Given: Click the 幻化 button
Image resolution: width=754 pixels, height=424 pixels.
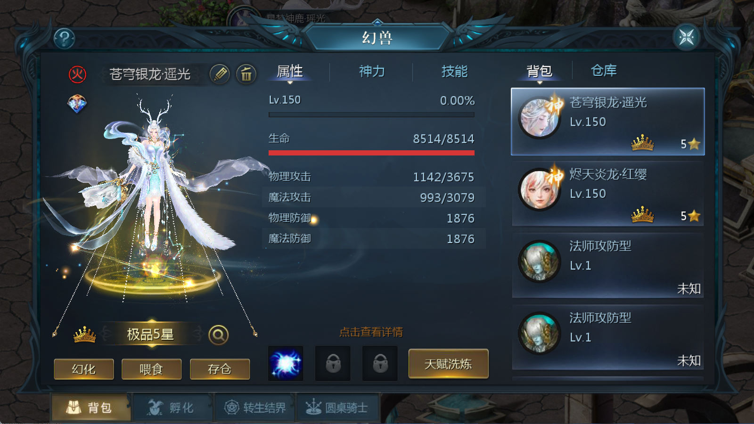Looking at the screenshot, I should coord(83,369).
